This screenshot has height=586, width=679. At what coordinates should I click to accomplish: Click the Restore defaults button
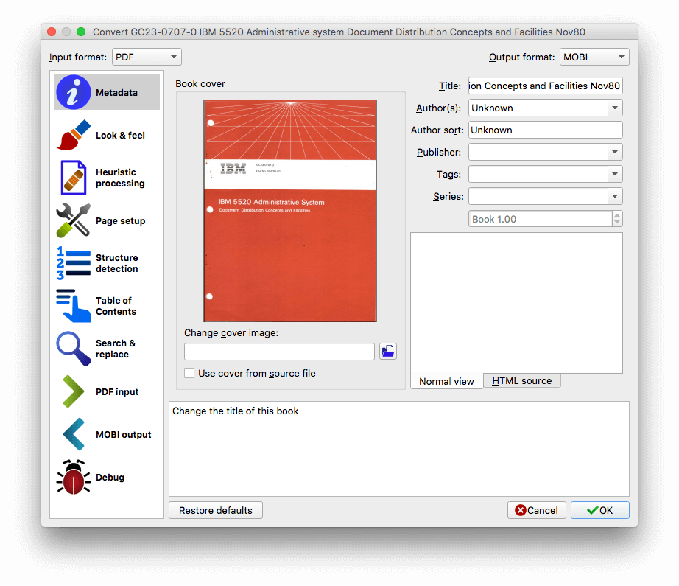click(216, 510)
